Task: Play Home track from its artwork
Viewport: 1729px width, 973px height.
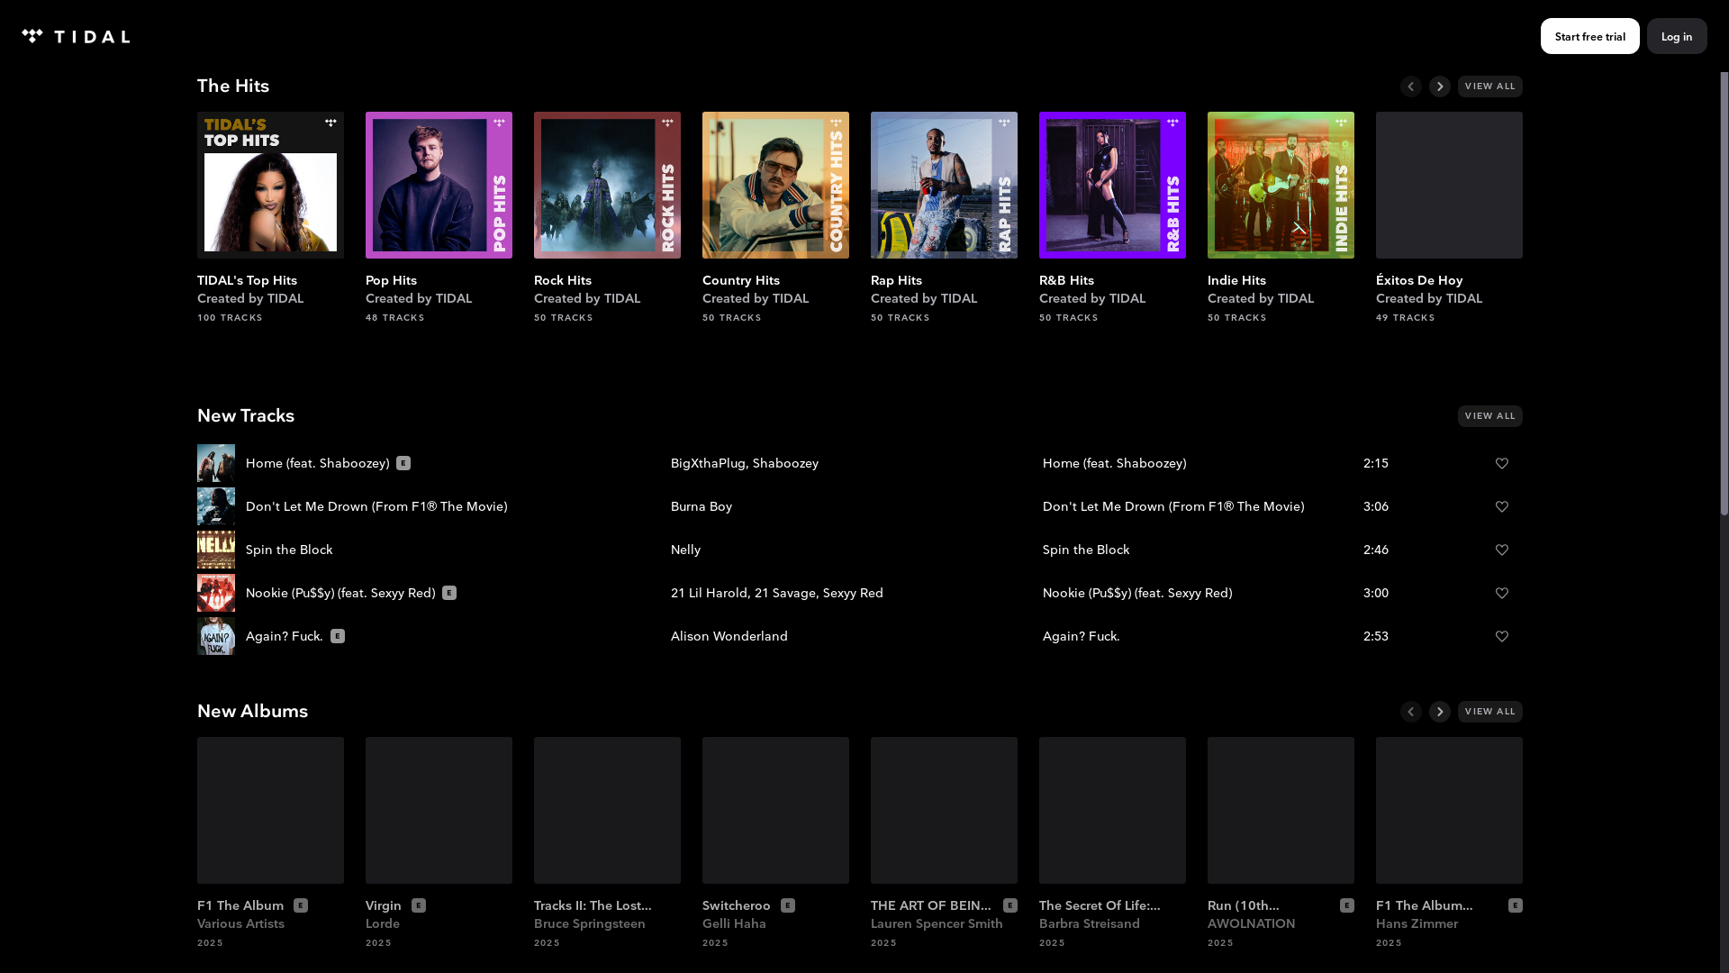Action: pyautogui.click(x=216, y=463)
